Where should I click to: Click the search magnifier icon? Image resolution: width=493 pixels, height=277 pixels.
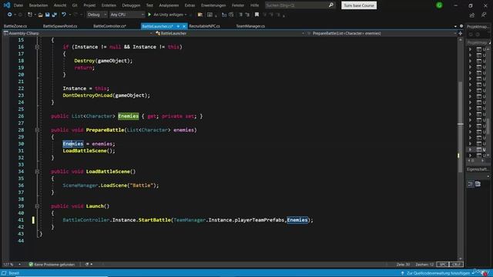[331, 5]
